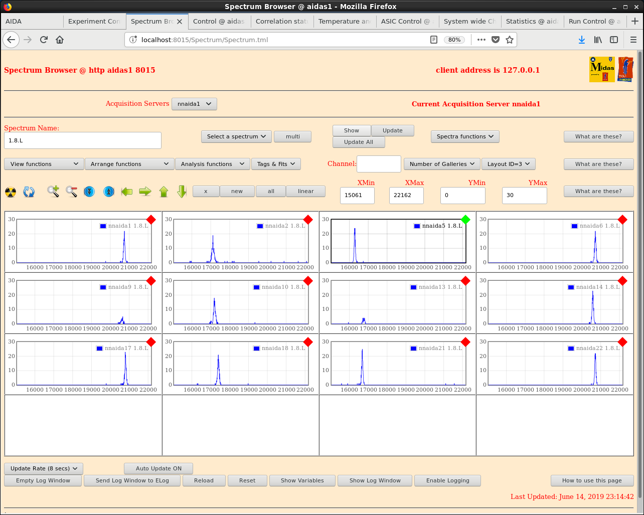This screenshot has height=515, width=644.
Task: Open the Analysis functions dropdown
Action: pos(212,164)
